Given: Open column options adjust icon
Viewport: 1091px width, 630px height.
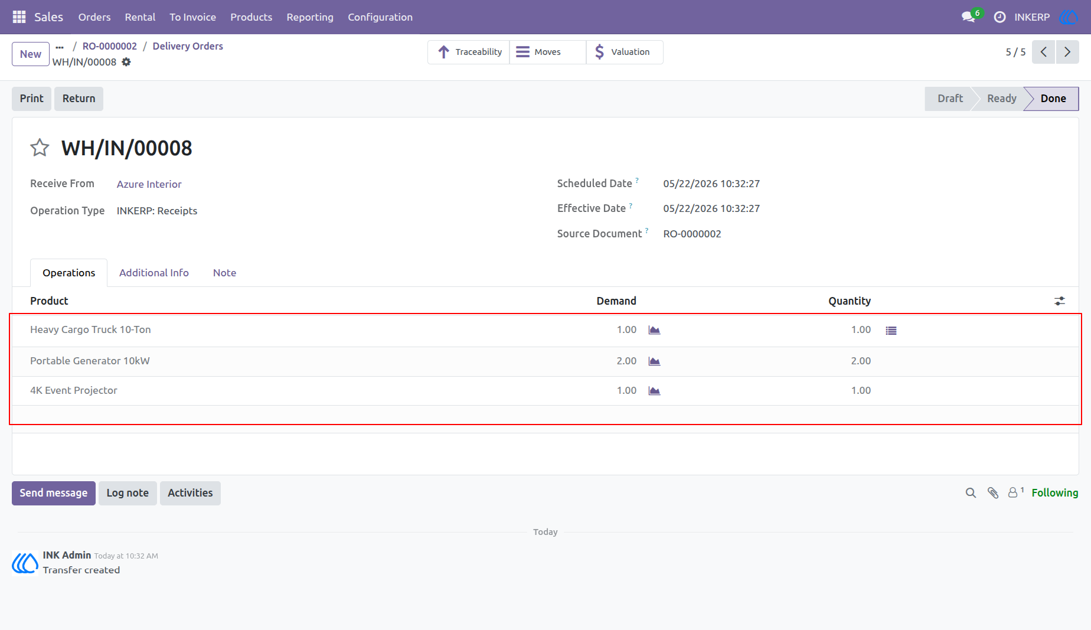Looking at the screenshot, I should 1060,301.
